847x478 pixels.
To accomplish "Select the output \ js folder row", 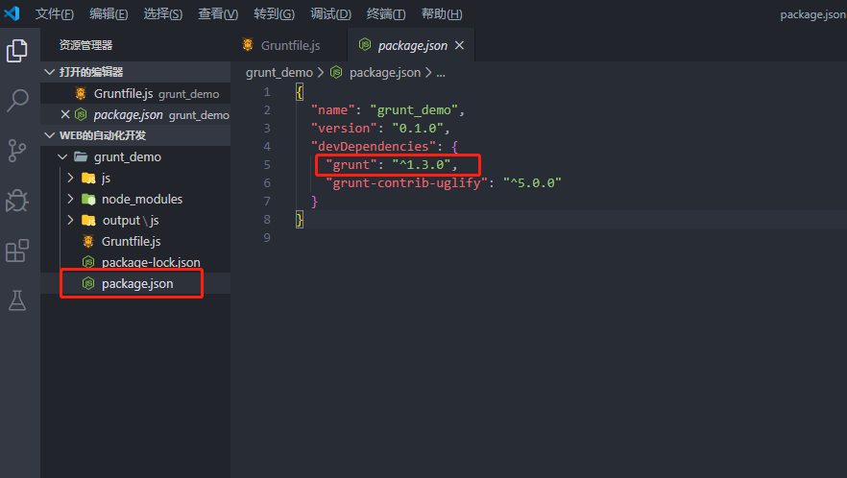I will click(x=135, y=220).
